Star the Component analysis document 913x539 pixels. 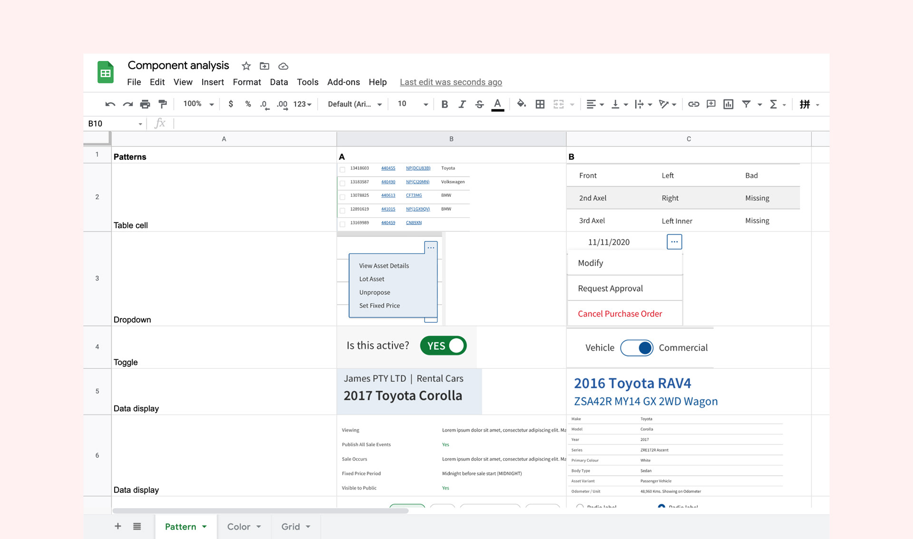(x=246, y=66)
